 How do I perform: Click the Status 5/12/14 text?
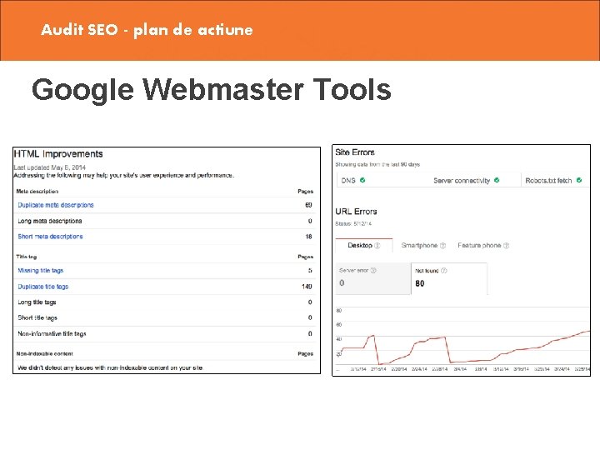[x=353, y=223]
